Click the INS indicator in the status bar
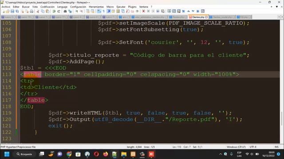Image resolution: width=284 pixels, height=159 pixels. click(276, 147)
